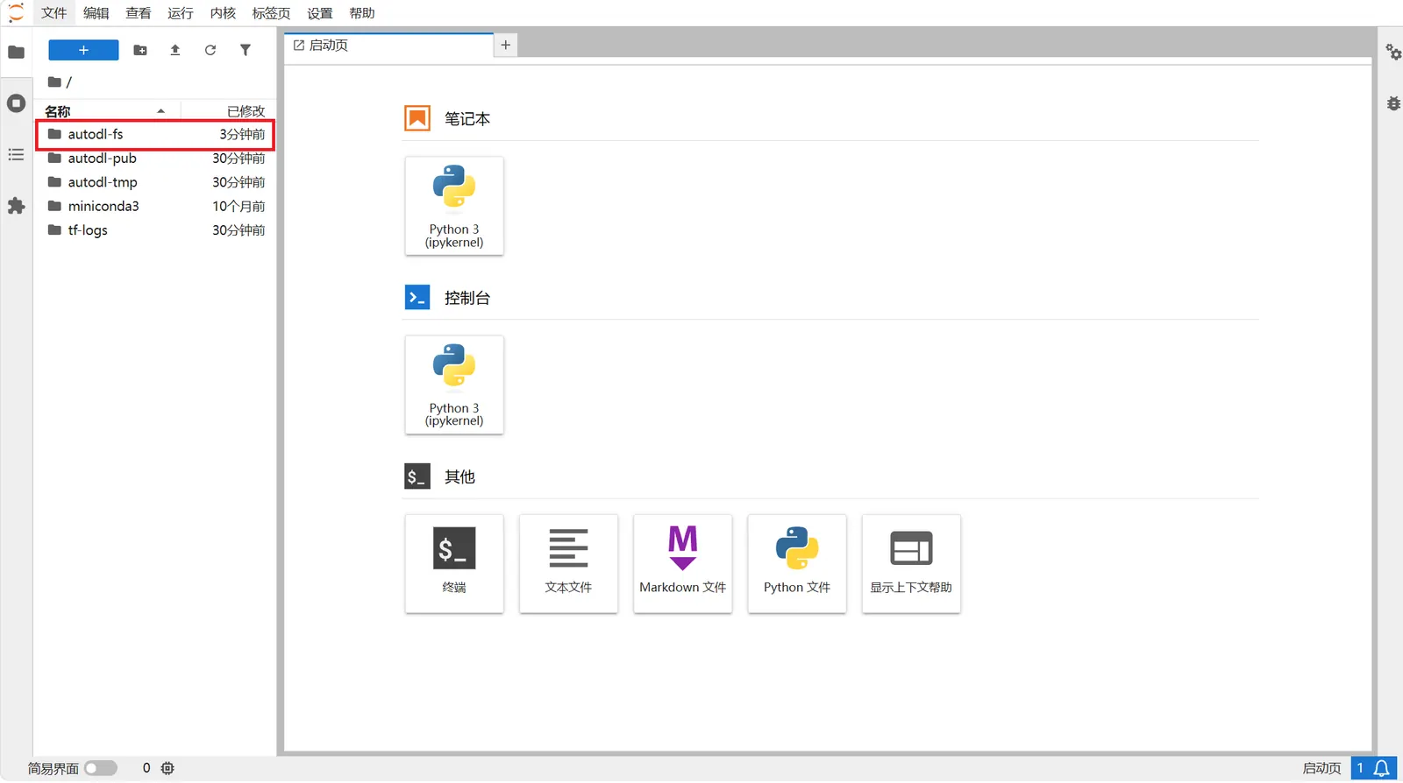Image resolution: width=1403 pixels, height=783 pixels.
Task: Open the autodl-tmp folder
Action: click(103, 182)
